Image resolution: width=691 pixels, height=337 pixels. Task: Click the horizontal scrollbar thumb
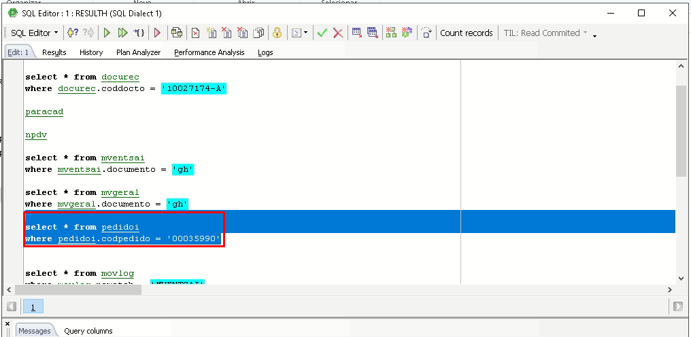click(x=78, y=290)
